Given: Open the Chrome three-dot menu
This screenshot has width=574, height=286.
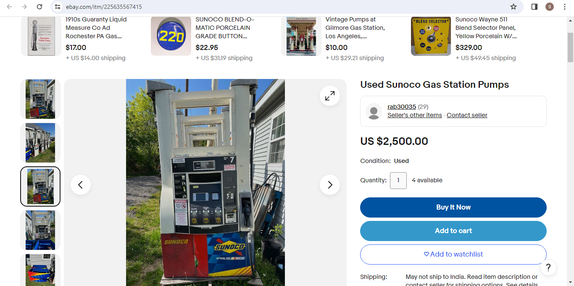Looking at the screenshot, I should pyautogui.click(x=565, y=7).
